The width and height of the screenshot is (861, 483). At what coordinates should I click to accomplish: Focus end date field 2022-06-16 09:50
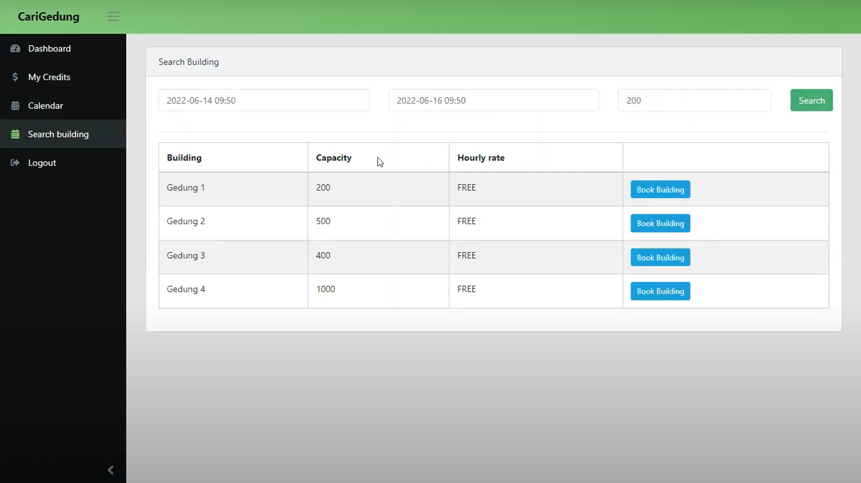(x=493, y=100)
